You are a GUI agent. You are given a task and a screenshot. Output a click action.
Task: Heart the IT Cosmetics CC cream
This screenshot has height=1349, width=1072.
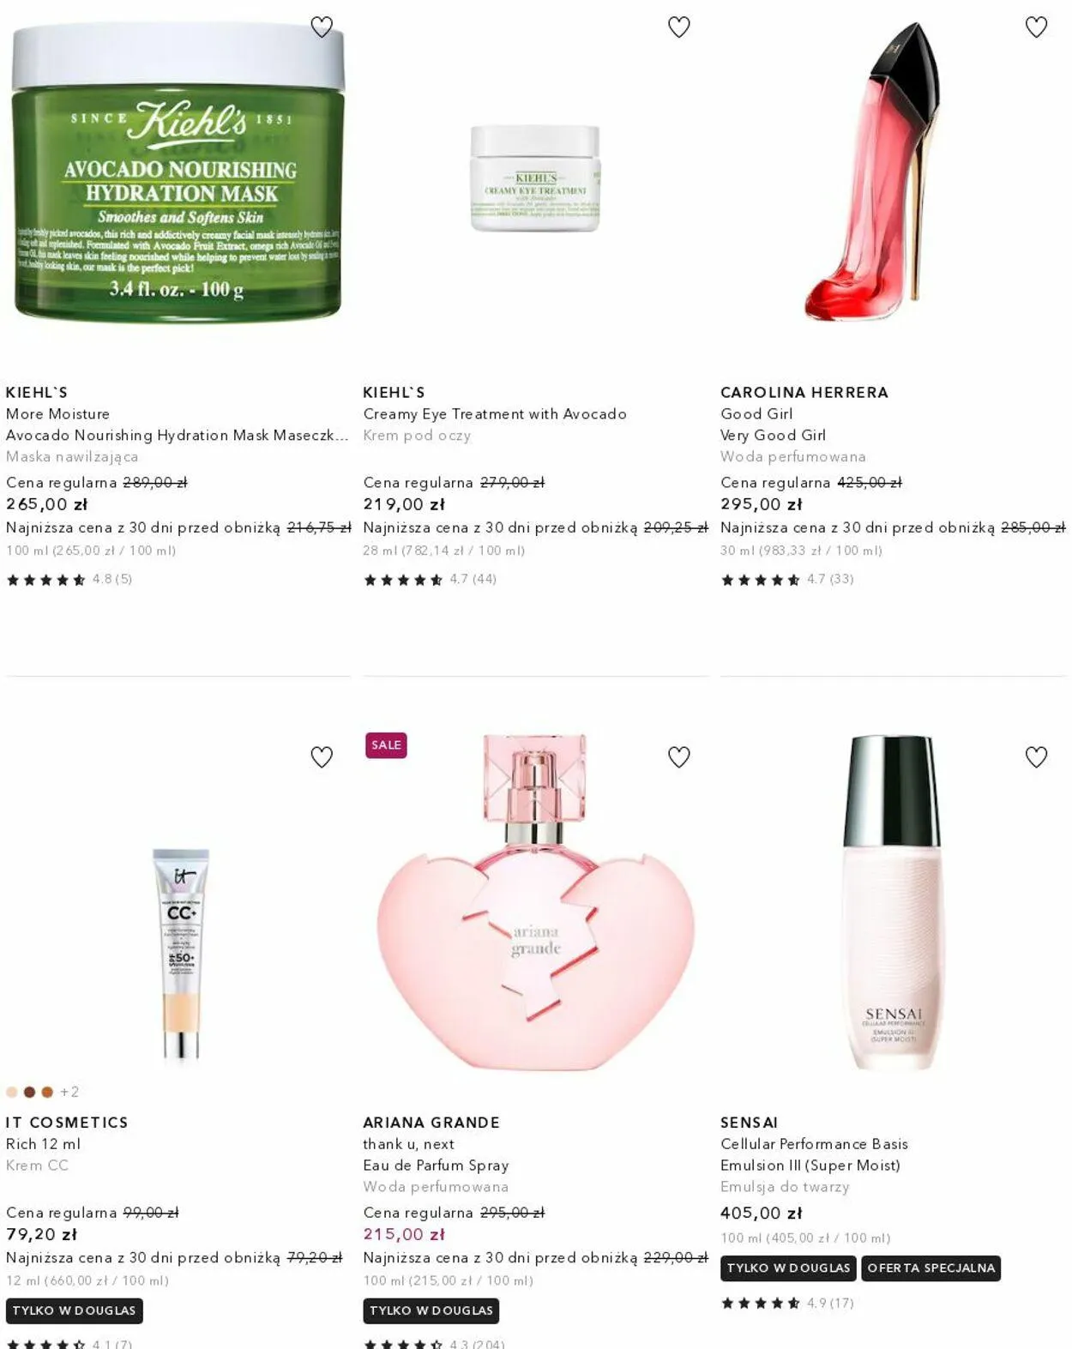[322, 757]
